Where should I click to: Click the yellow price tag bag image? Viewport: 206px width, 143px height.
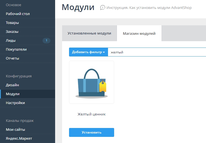(x=92, y=82)
